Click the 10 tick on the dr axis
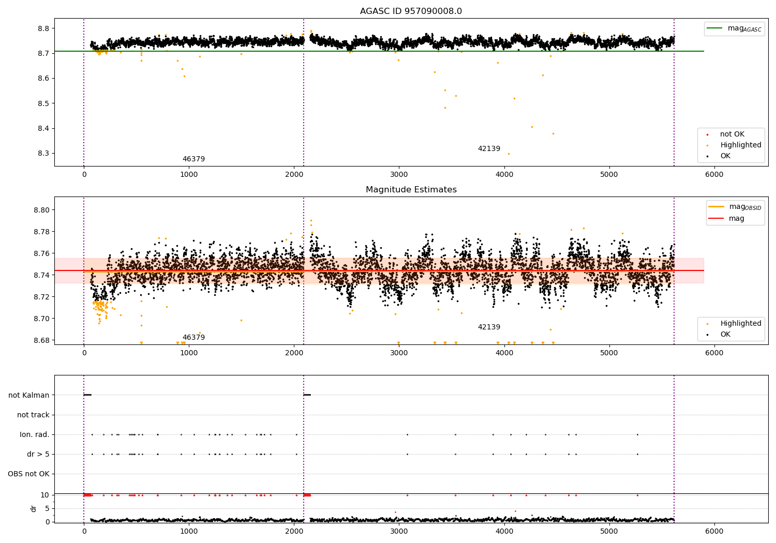776x543 pixels. point(46,495)
